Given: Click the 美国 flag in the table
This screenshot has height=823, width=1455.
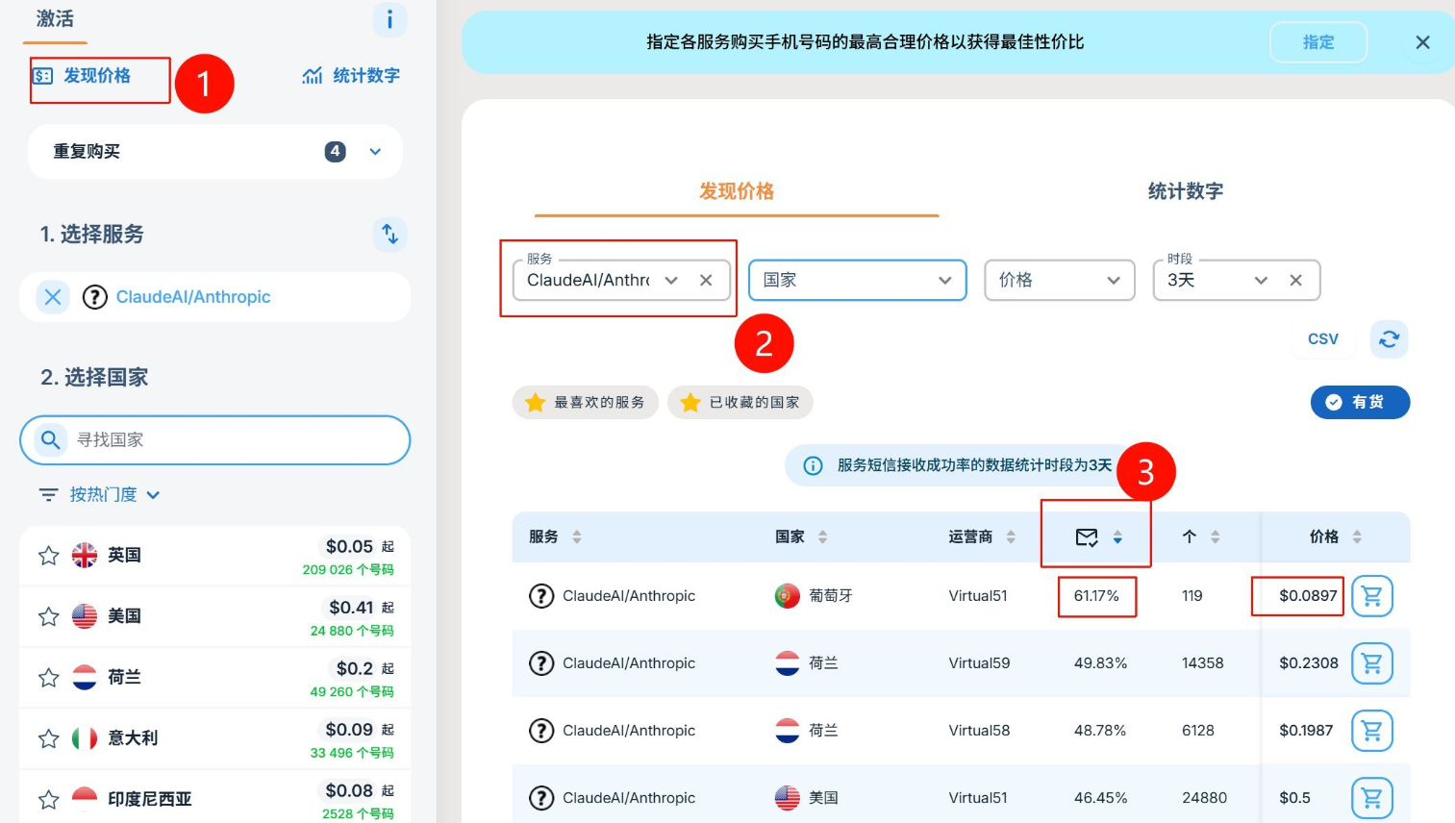Looking at the screenshot, I should point(788,798).
